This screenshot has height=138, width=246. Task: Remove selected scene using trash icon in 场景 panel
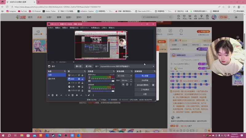53,95
